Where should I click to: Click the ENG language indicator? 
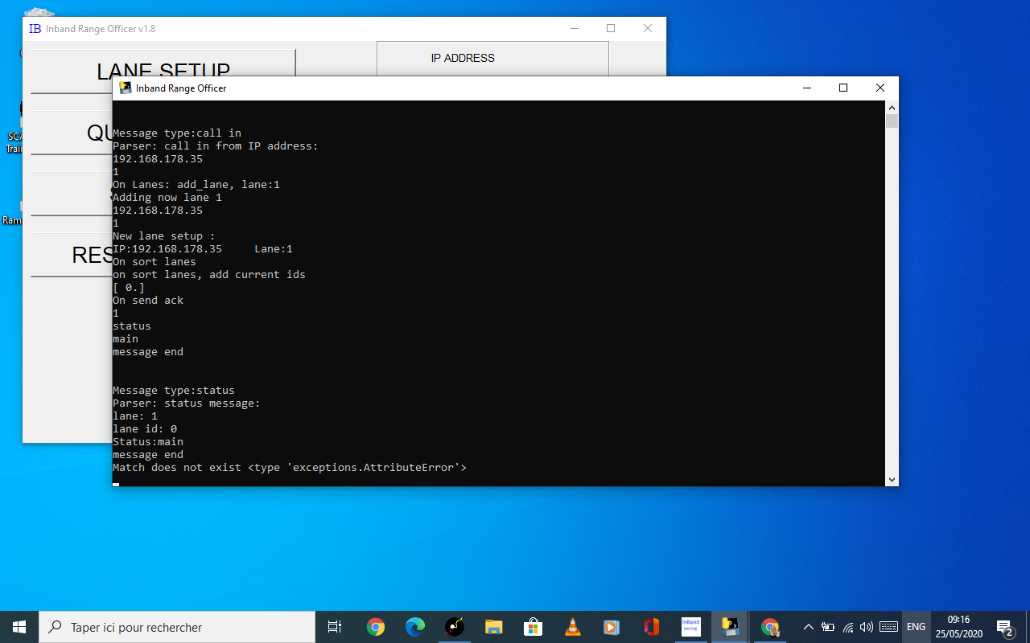pyautogui.click(x=916, y=627)
